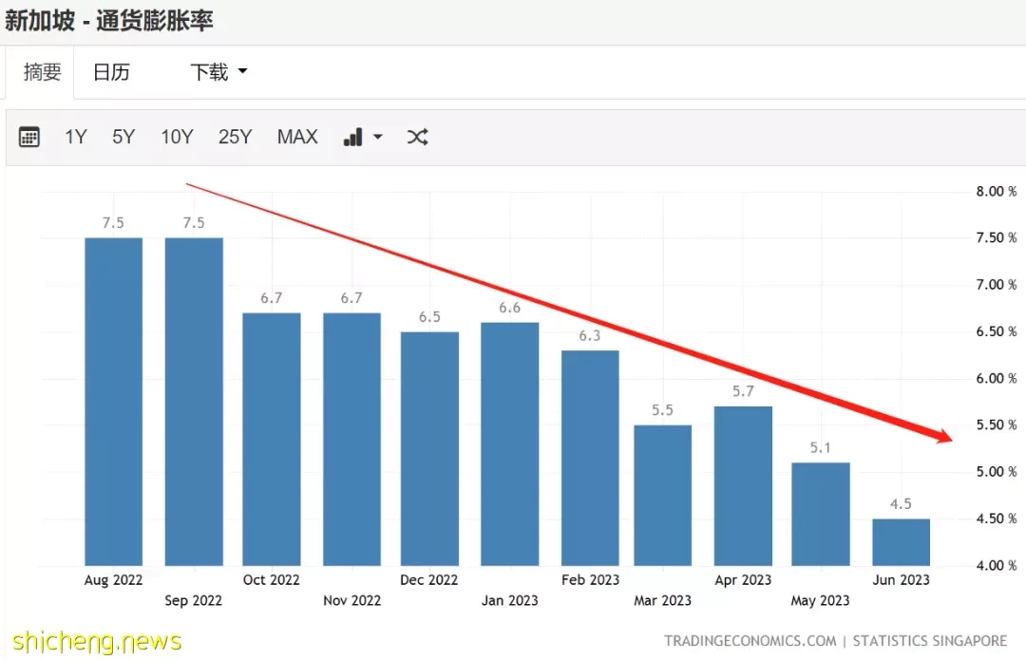The image size is (1026, 660).
Task: Switch to the 摘要 tab
Action: point(43,72)
